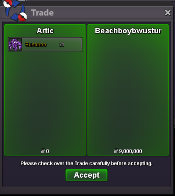Viewport: 175px width, 196px height.
Task: Click empty area of Artic's offer panel
Action: click(45, 100)
